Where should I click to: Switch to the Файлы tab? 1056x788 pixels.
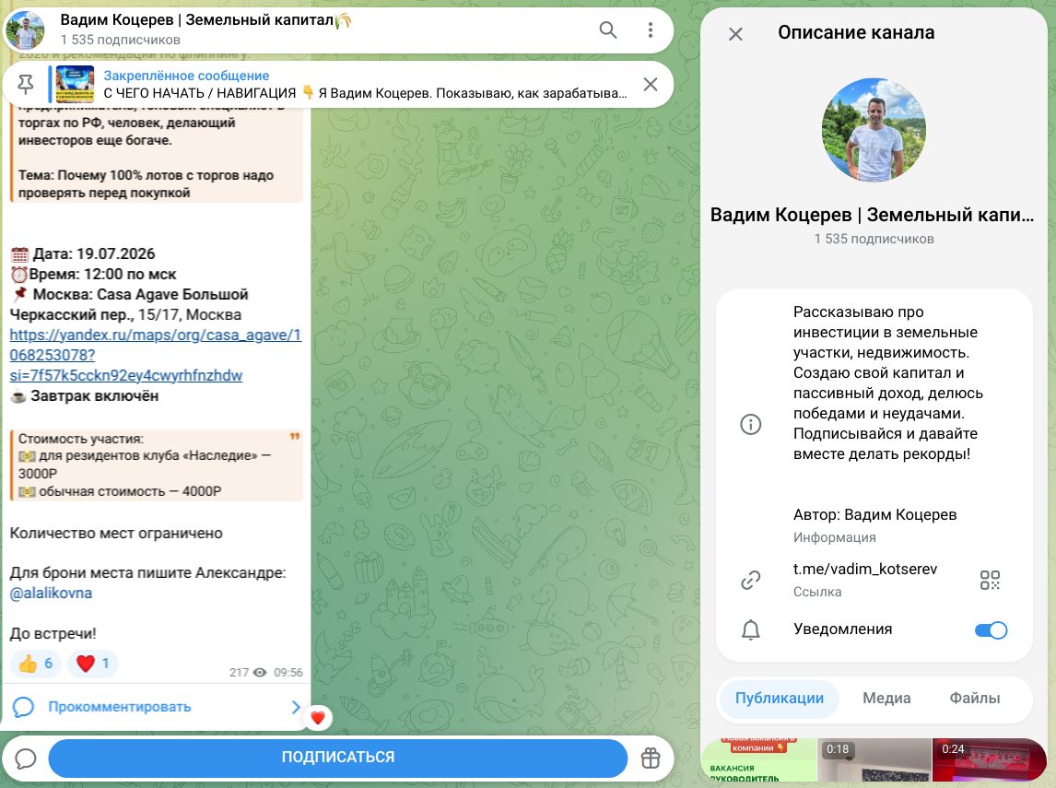pyautogui.click(x=975, y=699)
